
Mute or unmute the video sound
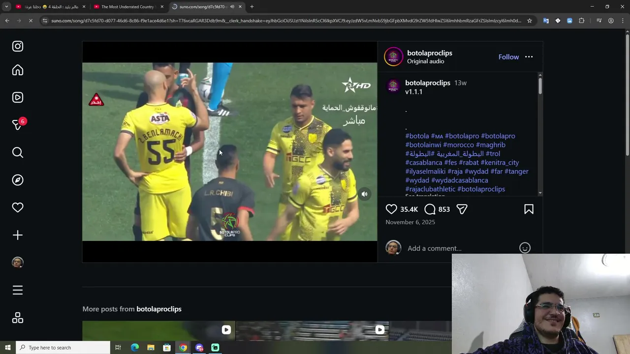[365, 194]
